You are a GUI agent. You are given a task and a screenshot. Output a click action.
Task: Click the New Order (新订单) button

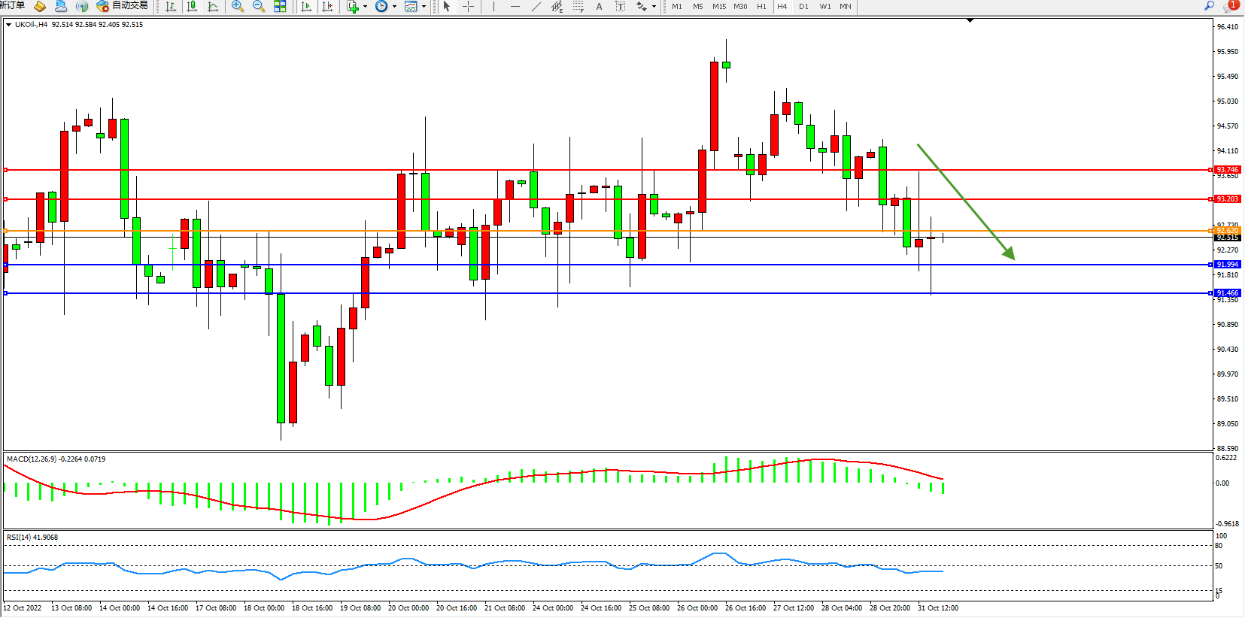click(x=12, y=6)
